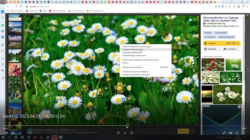Select the 'Фон ромашки' tag chip
Image resolution: width=250 pixels, height=140 pixels.
210,37
